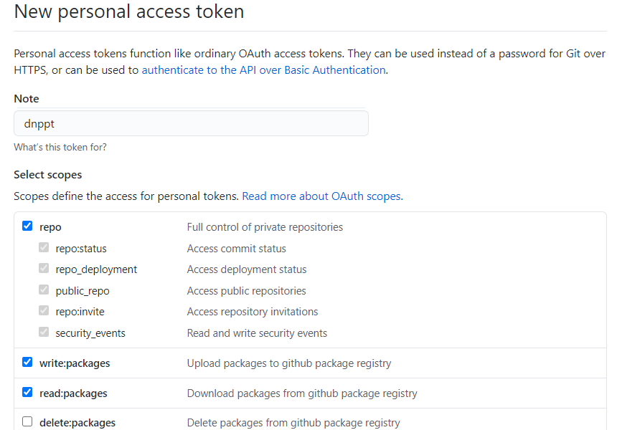This screenshot has width=617, height=430.
Task: Uncheck the read:packages scope
Action: click(x=27, y=392)
